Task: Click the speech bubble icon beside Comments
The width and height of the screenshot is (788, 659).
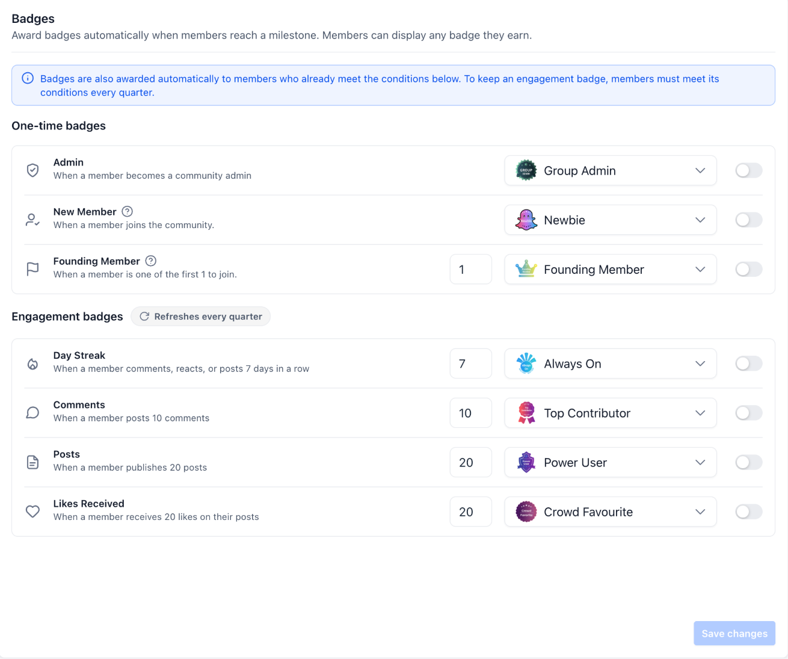Action: 32,413
